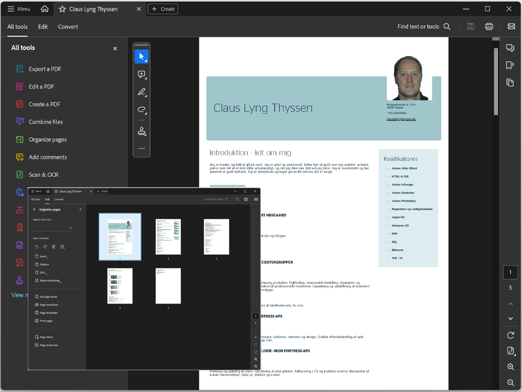Open the hamburger Menu
Viewport: 522px width, 392px height.
[x=19, y=9]
